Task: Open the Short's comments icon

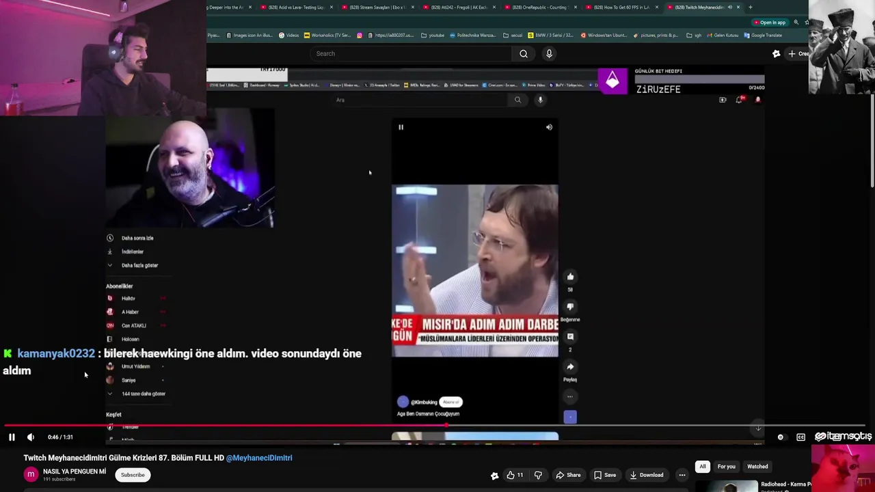Action: [570, 337]
